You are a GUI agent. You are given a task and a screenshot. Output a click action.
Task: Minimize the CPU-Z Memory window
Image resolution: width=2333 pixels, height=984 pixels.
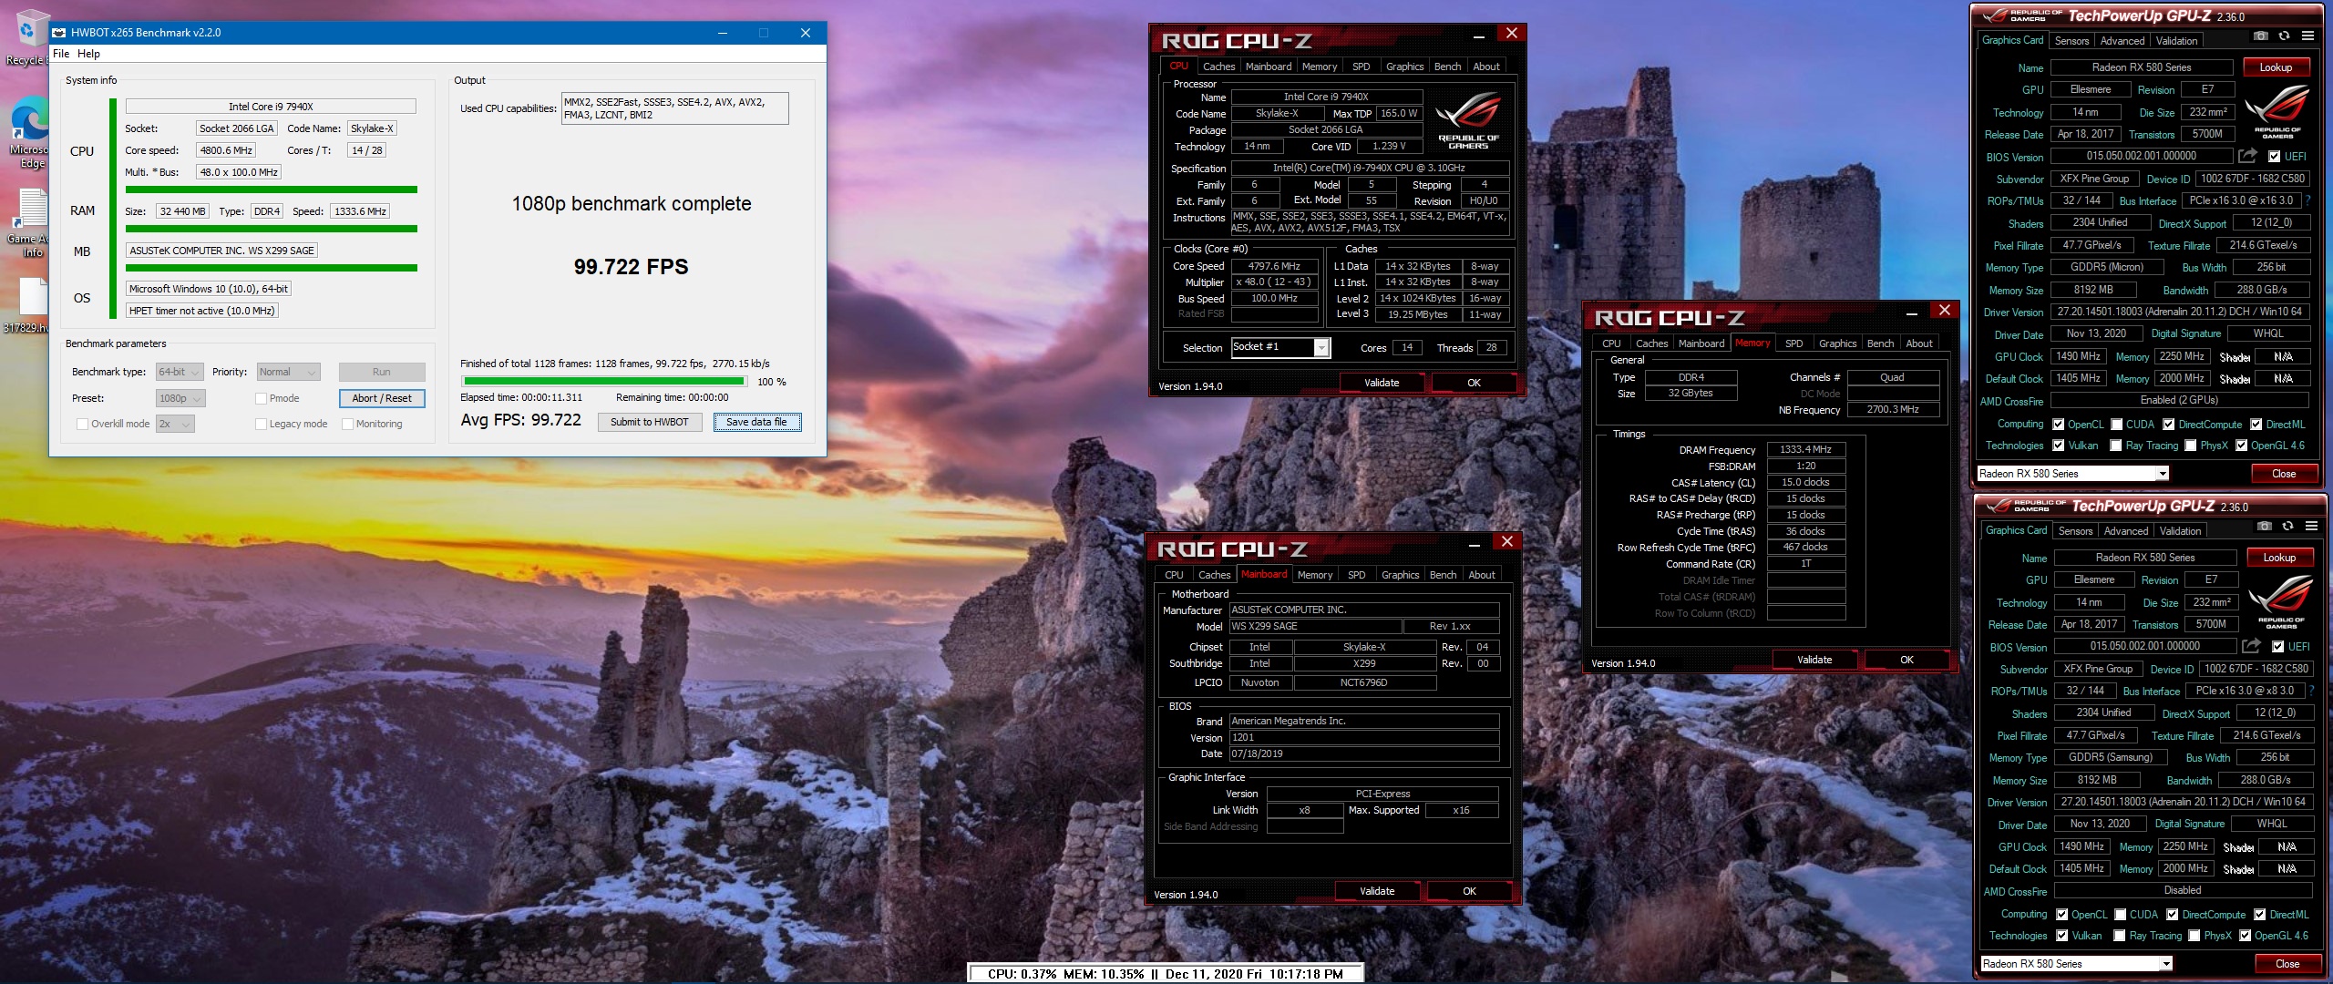[1911, 313]
